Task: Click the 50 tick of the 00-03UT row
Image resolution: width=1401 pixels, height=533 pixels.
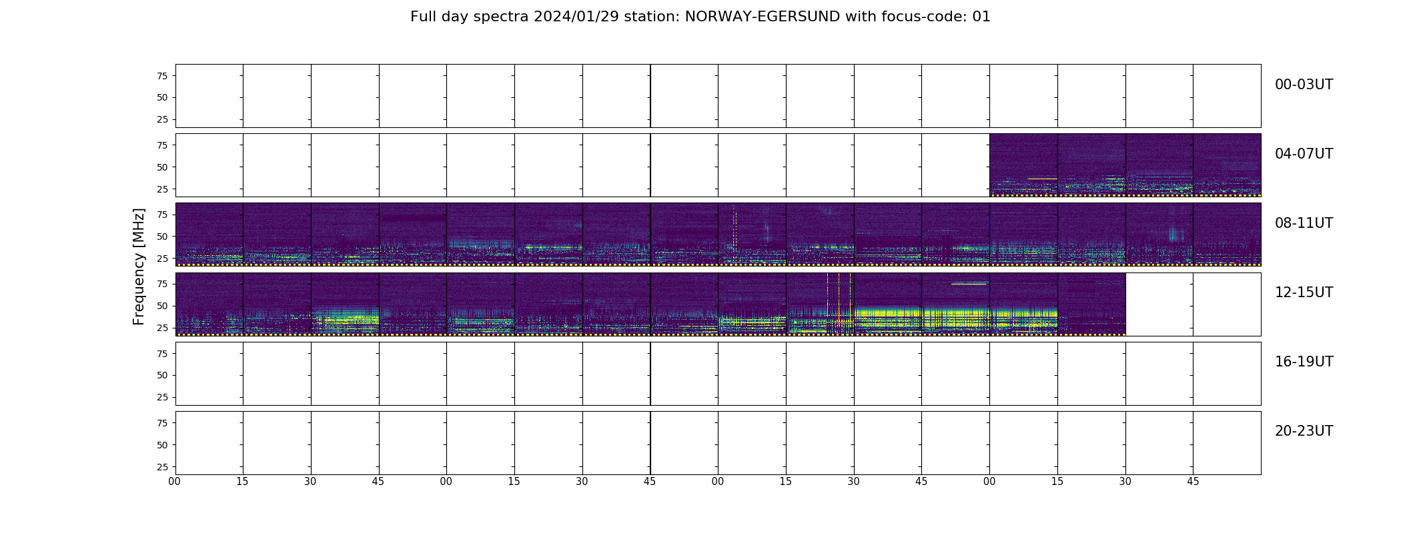Action: point(162,97)
